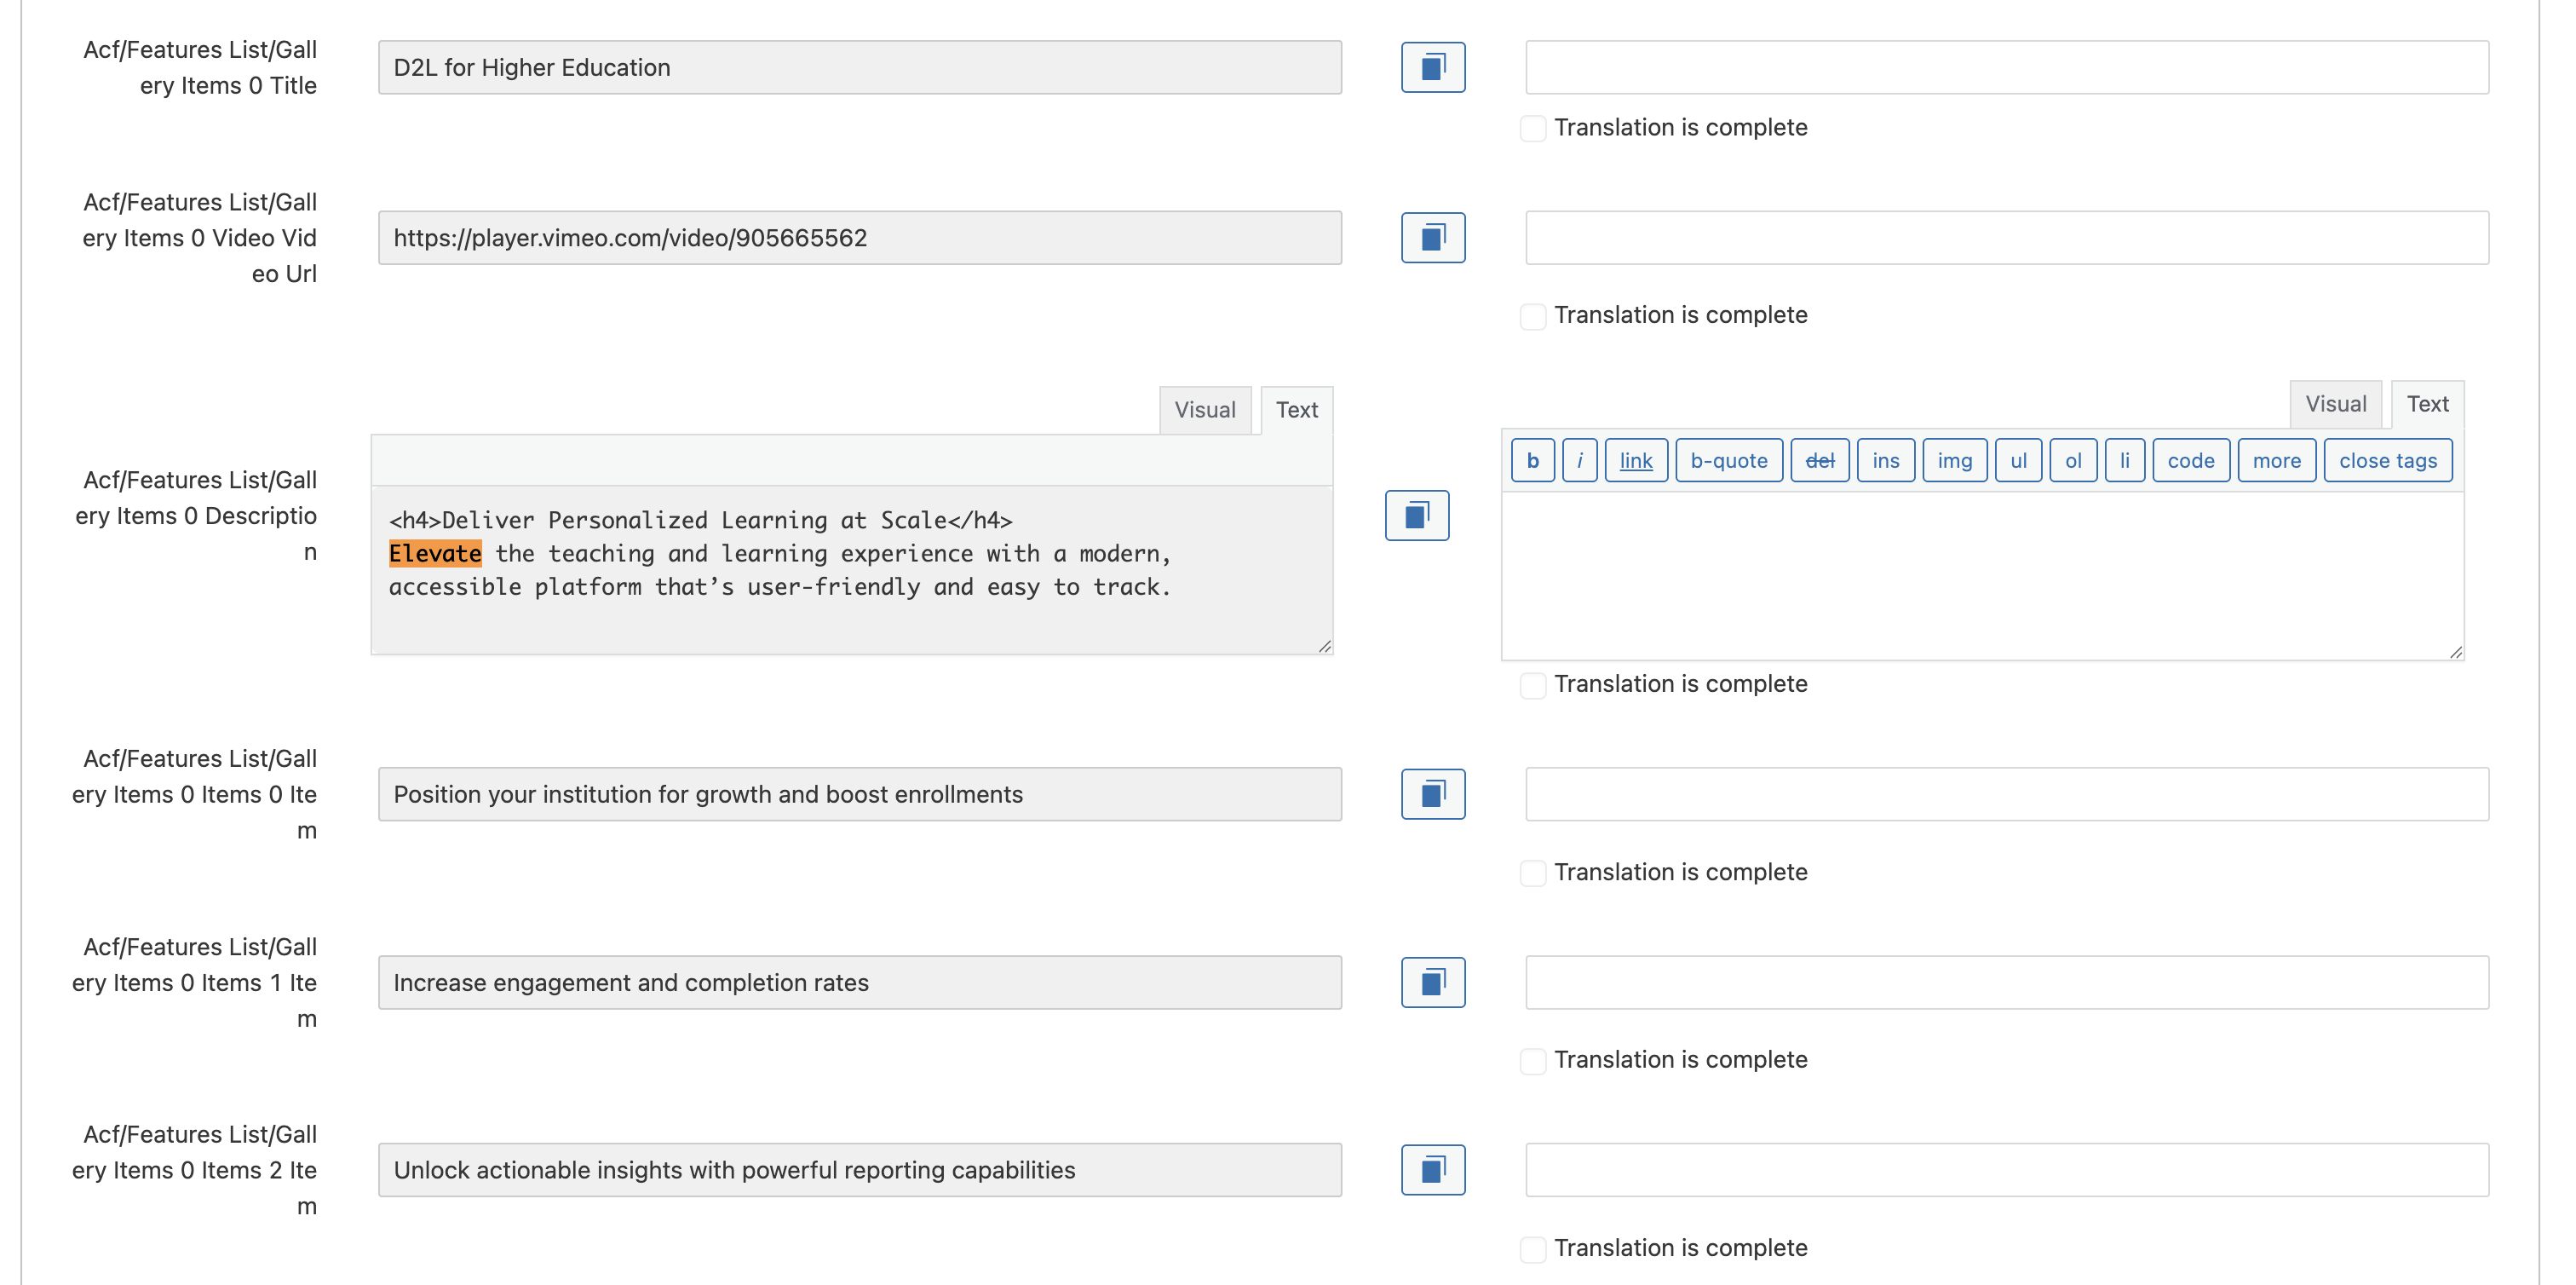Click the original 'Unlock actionable insights' field
2576x1285 pixels.
(x=860, y=1170)
